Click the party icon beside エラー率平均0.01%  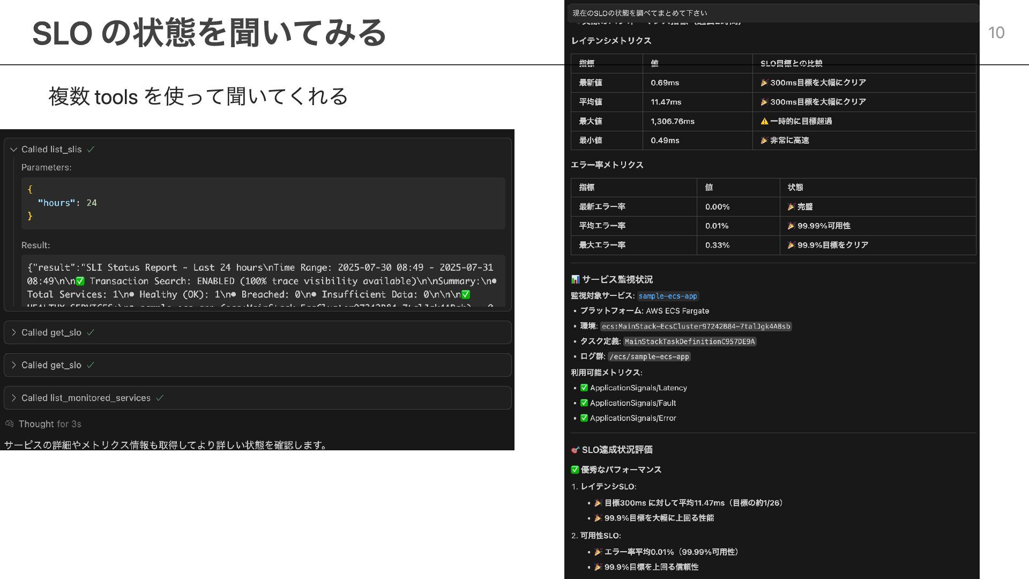tap(598, 552)
